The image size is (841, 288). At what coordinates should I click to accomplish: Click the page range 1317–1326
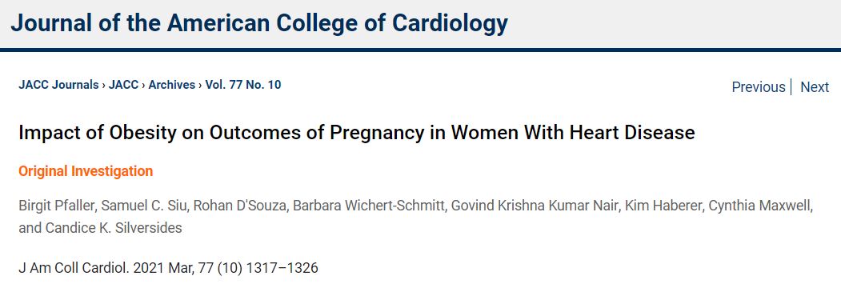tap(282, 268)
